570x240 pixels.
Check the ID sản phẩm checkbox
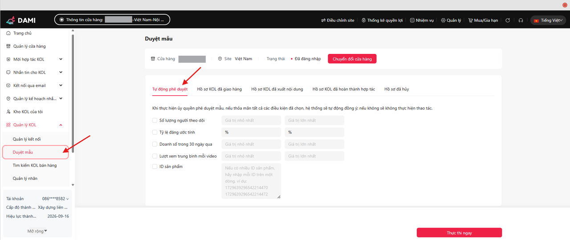pyautogui.click(x=155, y=167)
